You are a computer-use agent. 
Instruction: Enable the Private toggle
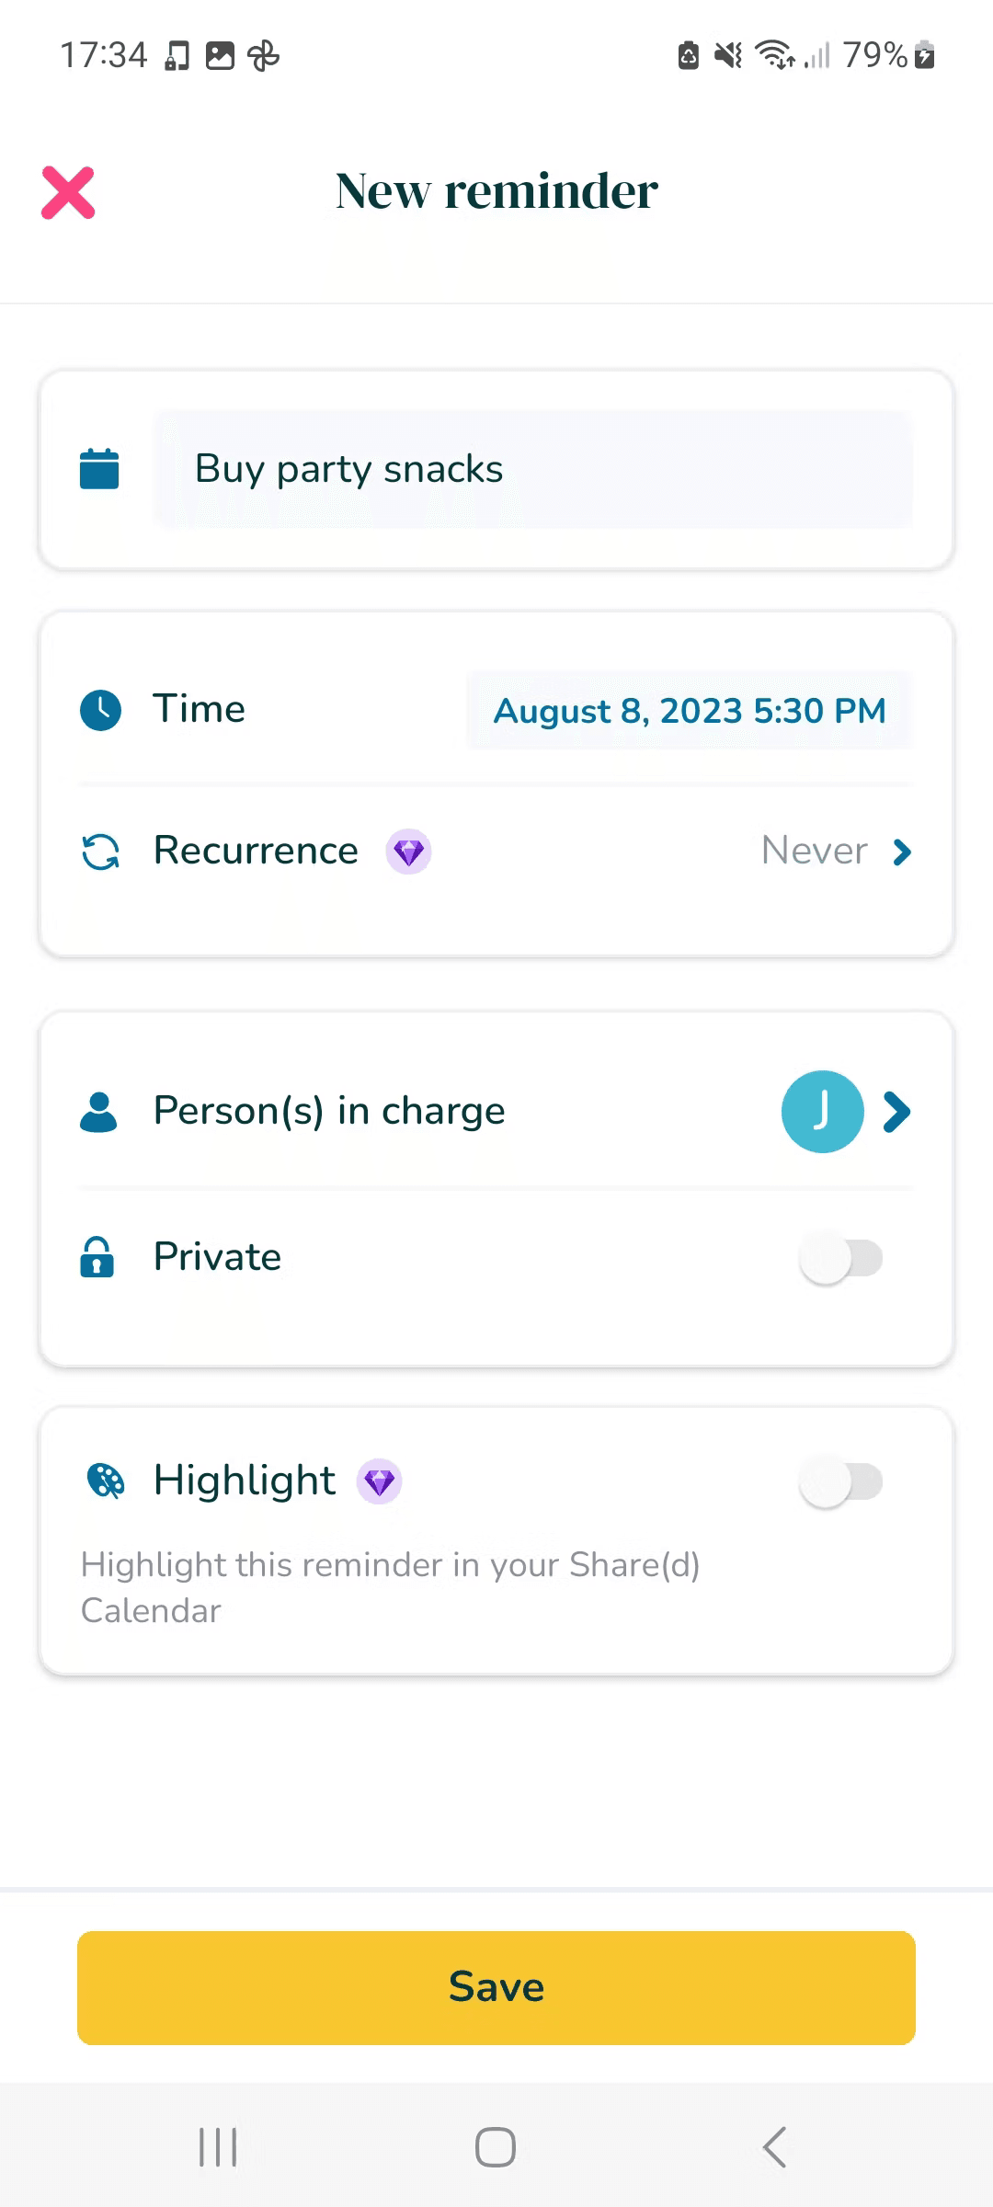pyautogui.click(x=840, y=1258)
